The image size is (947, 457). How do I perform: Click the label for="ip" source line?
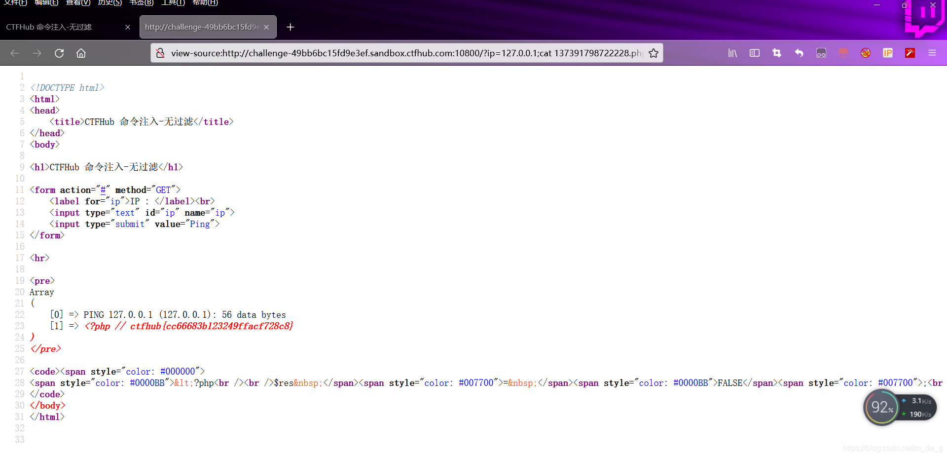(x=132, y=201)
